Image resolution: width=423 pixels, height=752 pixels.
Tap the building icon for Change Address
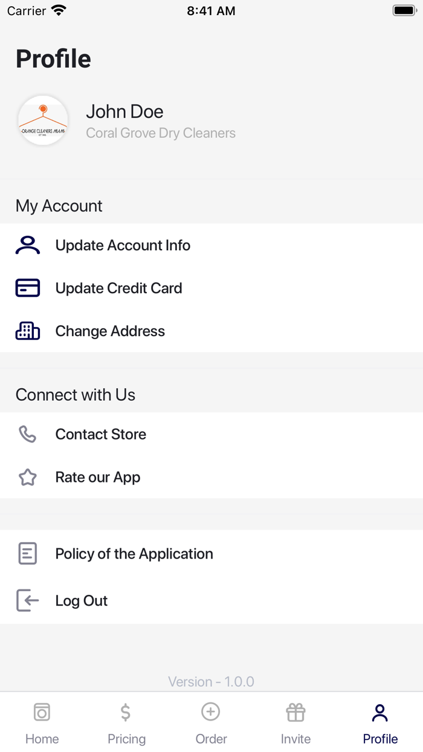tap(28, 331)
